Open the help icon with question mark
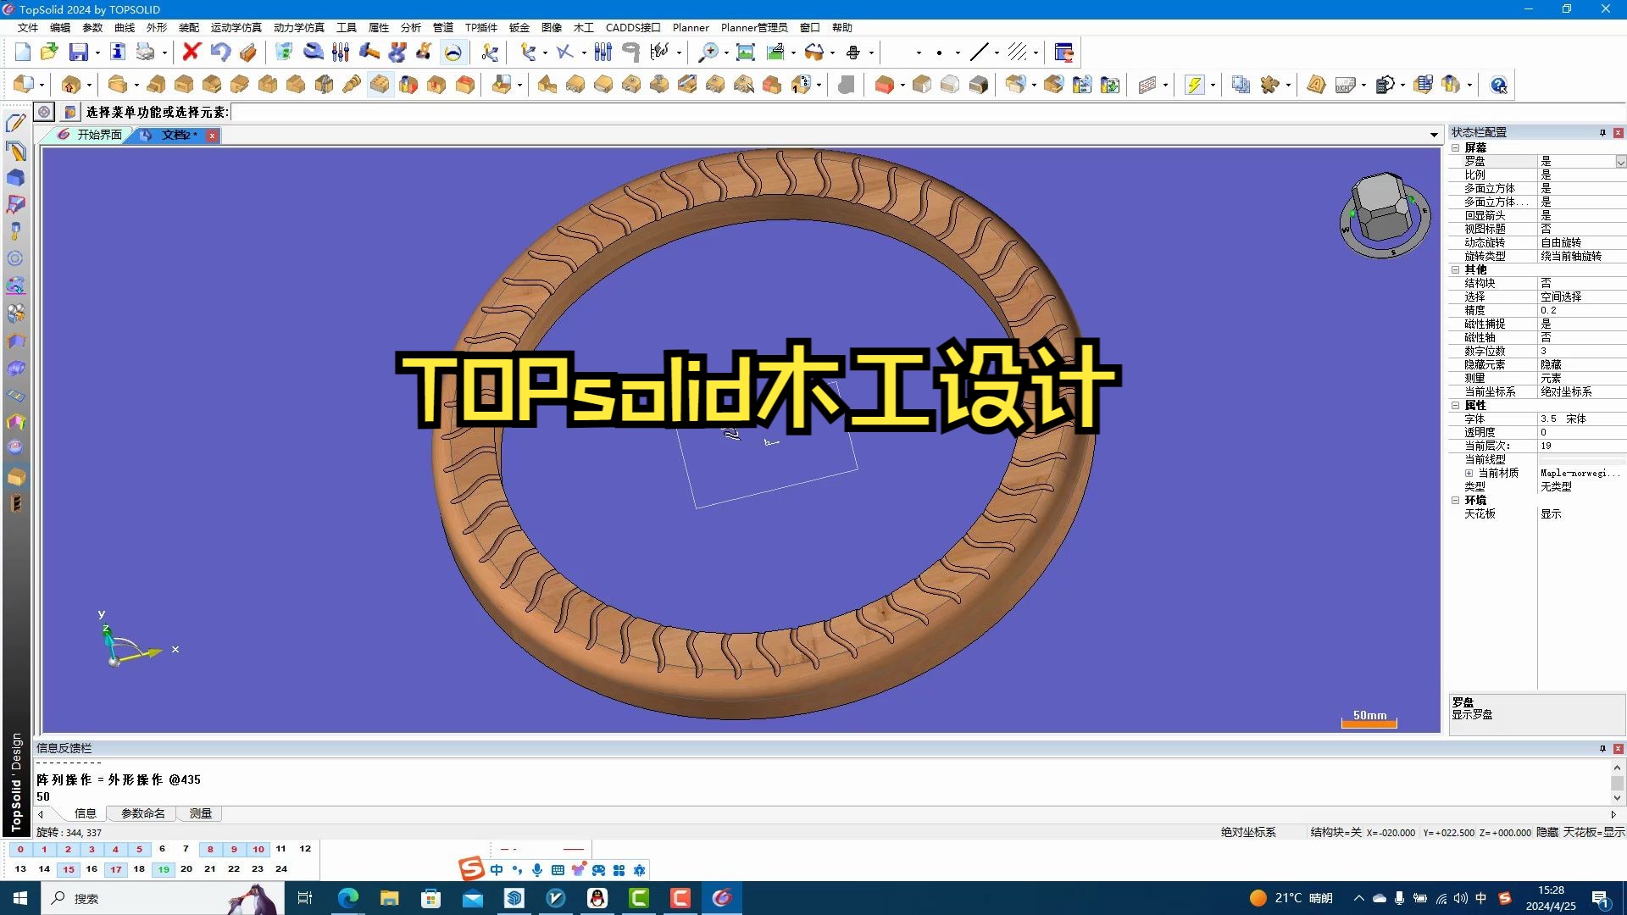The width and height of the screenshot is (1627, 915). 1498,85
